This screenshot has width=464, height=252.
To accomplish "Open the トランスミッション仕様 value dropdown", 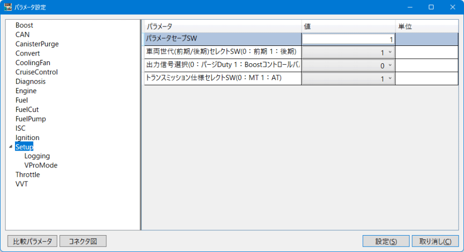I will pyautogui.click(x=348, y=78).
